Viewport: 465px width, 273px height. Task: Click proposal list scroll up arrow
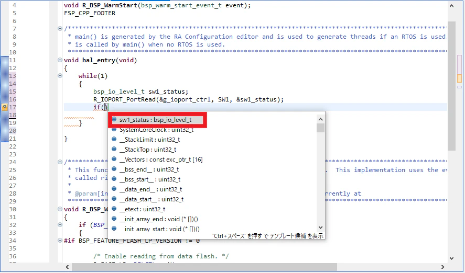pyautogui.click(x=320, y=119)
